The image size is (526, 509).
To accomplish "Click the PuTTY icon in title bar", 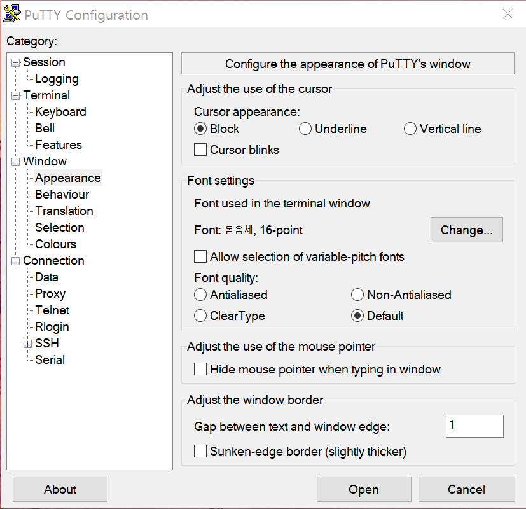I will click(12, 14).
